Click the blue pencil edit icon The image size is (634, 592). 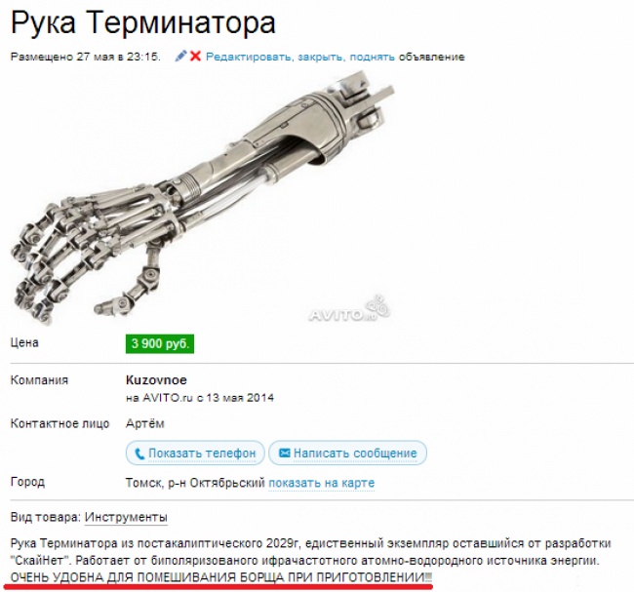click(180, 57)
